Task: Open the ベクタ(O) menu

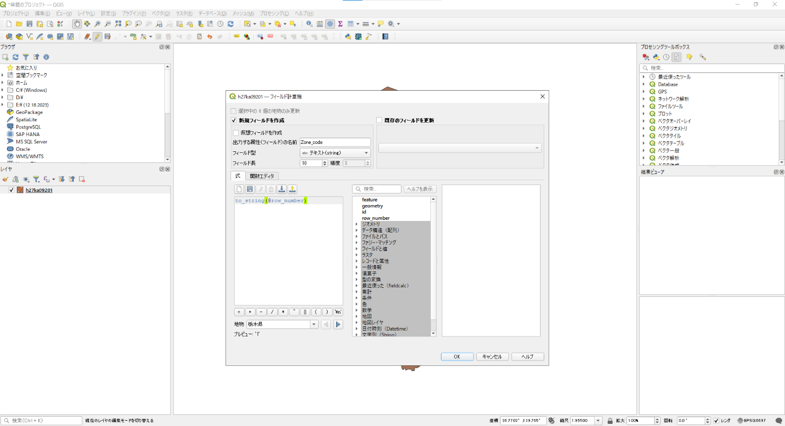Action: (x=161, y=13)
